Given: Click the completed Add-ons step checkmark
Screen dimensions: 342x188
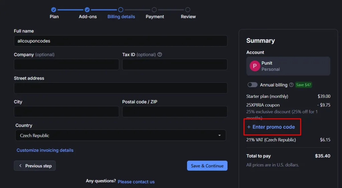Looking at the screenshot, I should pyautogui.click(x=87, y=10).
